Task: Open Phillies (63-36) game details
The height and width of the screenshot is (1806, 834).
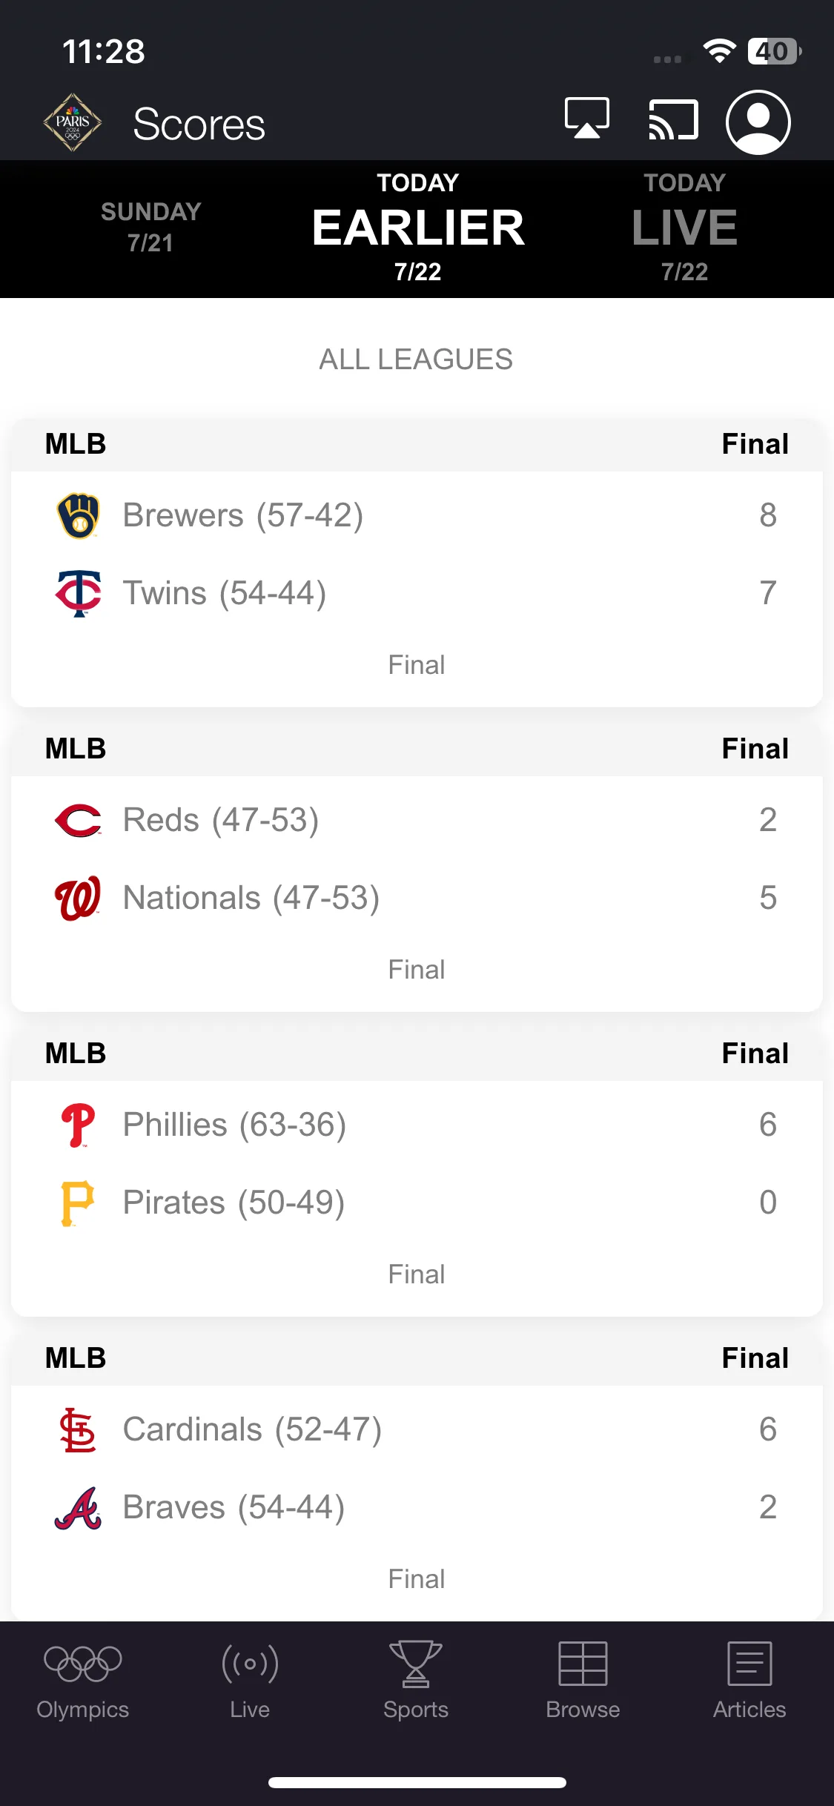Action: tap(417, 1125)
